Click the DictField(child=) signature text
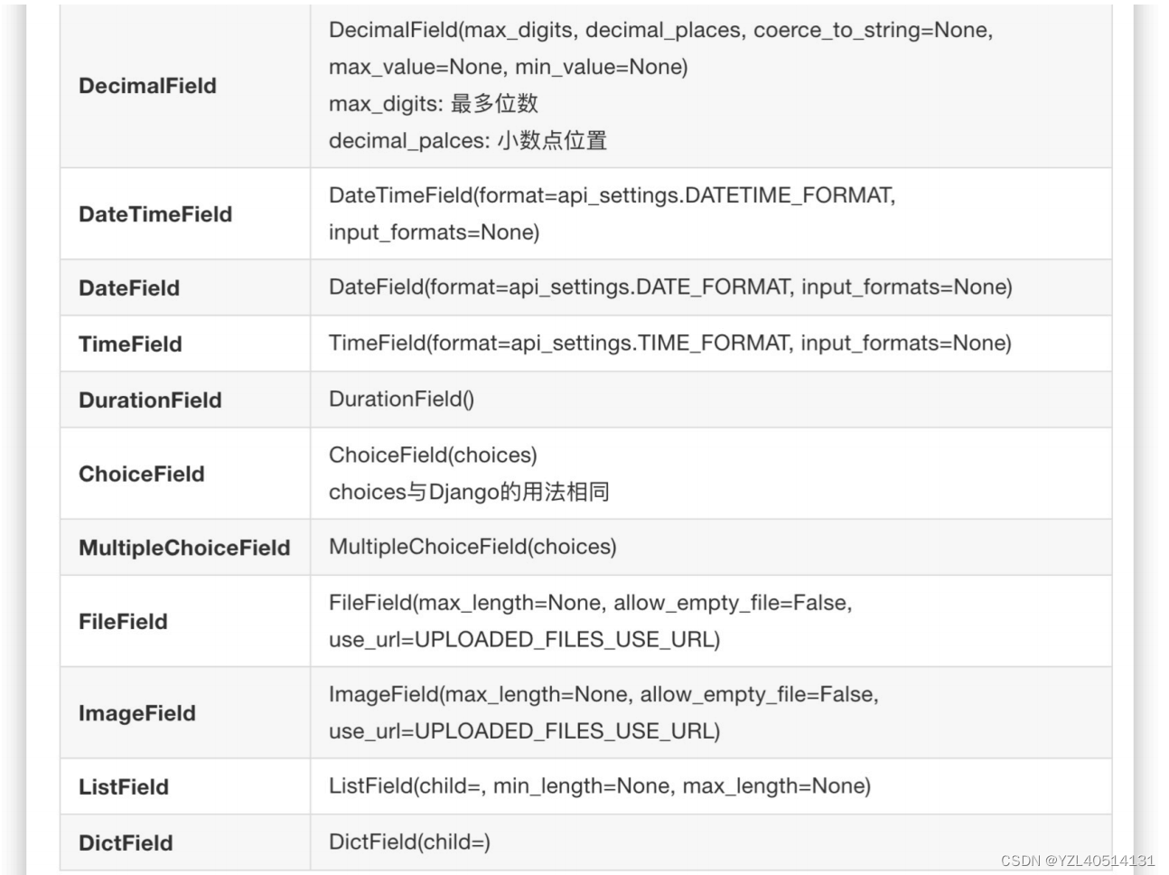Viewport: 1169px width, 875px height. tap(409, 842)
